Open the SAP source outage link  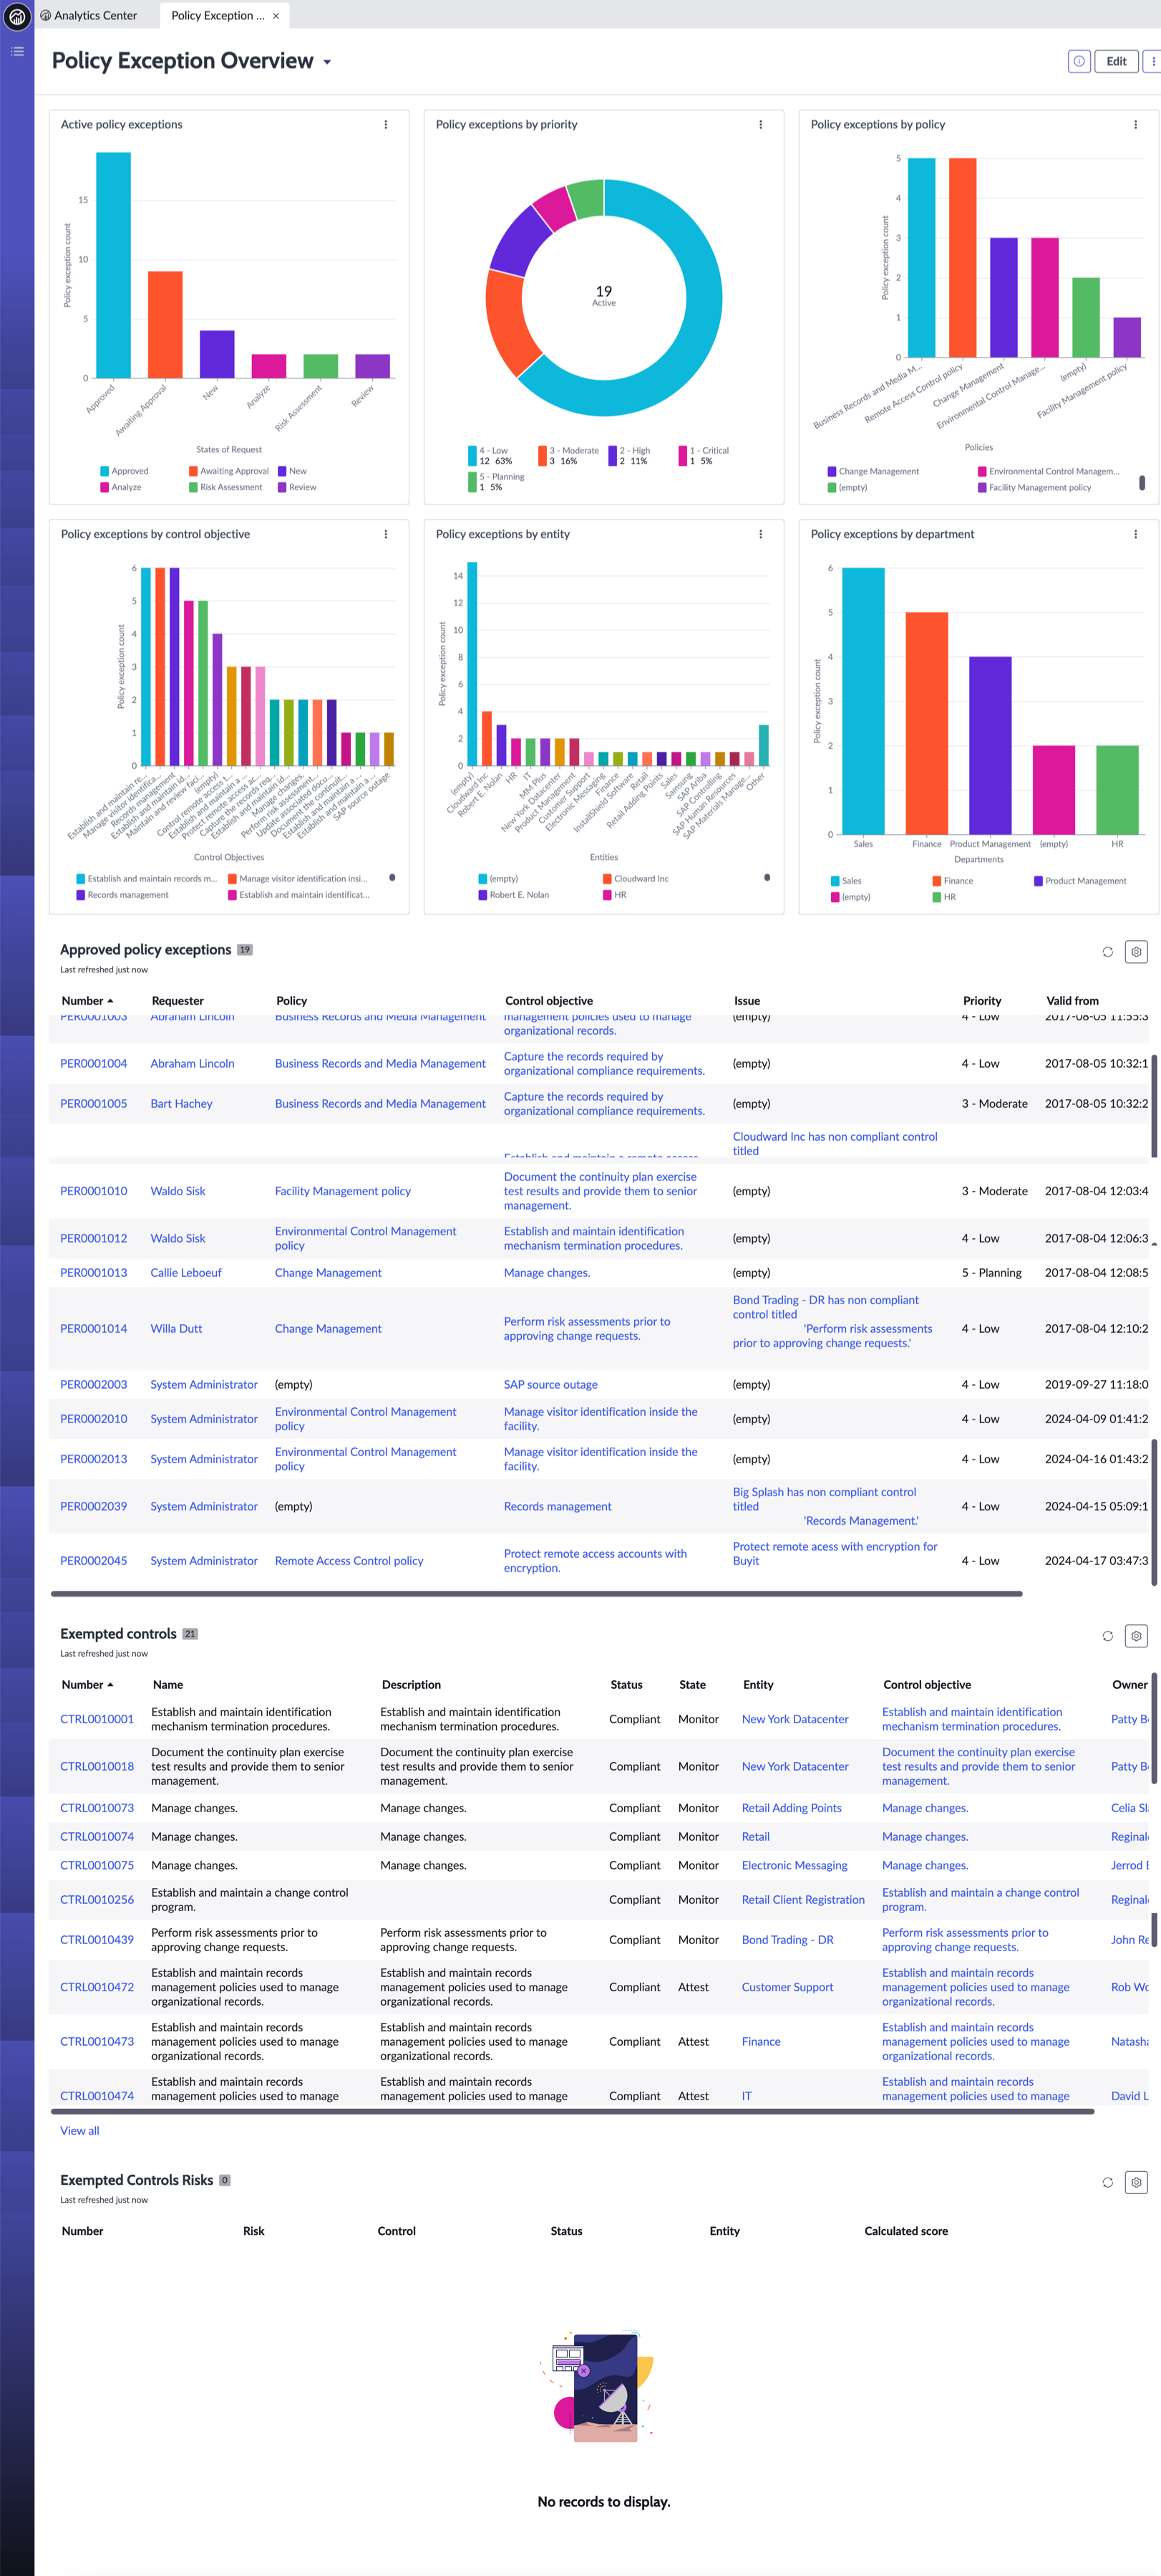coord(550,1385)
